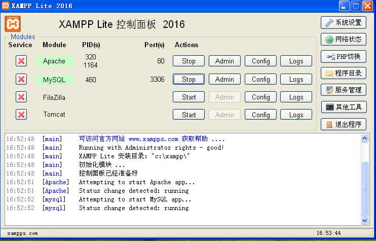Click the XAMPP logo in the panel header
Screen dimensions: 376x241
(13, 24)
